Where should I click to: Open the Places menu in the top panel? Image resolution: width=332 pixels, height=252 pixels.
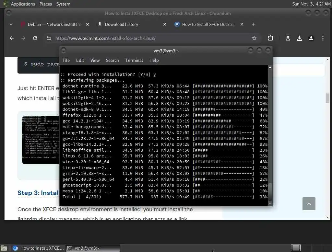(45, 4)
